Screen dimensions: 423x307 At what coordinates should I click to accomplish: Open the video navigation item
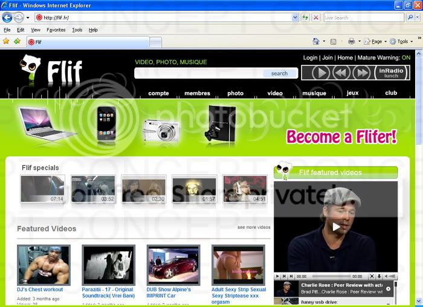275,93
